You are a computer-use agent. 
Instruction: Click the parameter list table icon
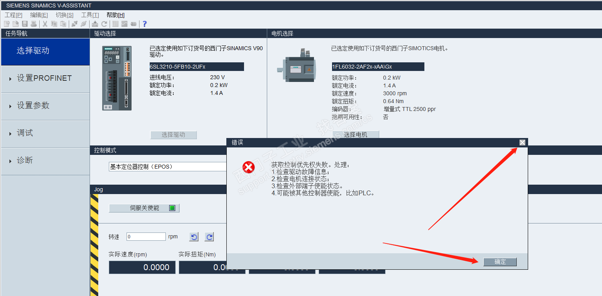coord(115,24)
